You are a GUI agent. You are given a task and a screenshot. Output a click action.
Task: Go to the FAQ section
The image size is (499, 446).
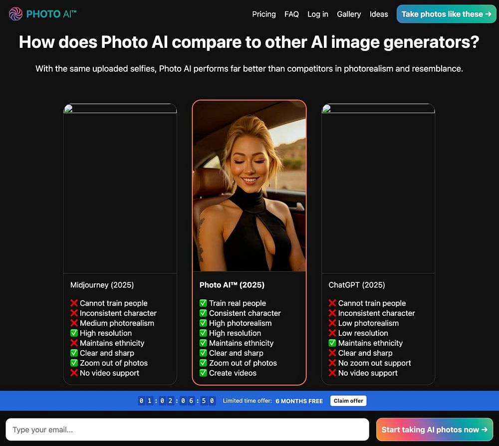pyautogui.click(x=291, y=14)
